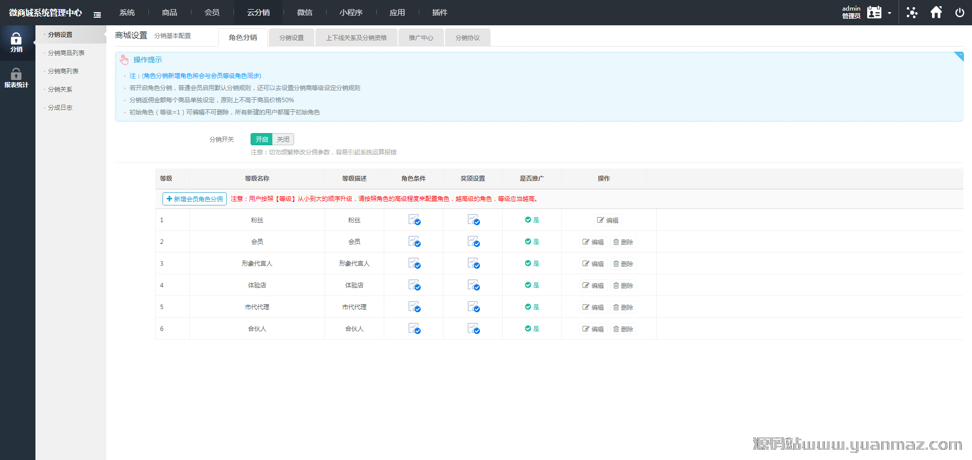Click the cluster dots icon in header
Image resolution: width=972 pixels, height=460 pixels.
[x=912, y=13]
